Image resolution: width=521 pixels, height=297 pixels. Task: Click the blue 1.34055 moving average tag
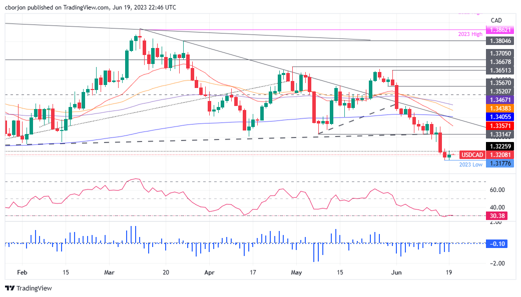(x=499, y=116)
